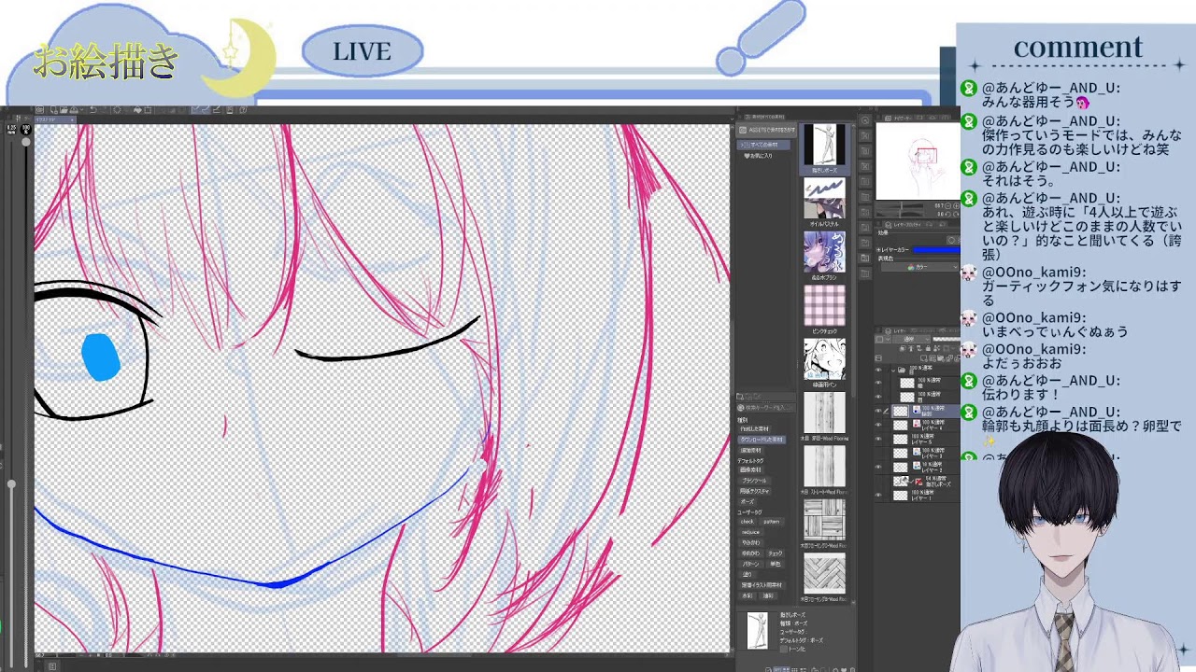Click the Save icon in command bar
This screenshot has height=672, width=1196.
[x=74, y=109]
